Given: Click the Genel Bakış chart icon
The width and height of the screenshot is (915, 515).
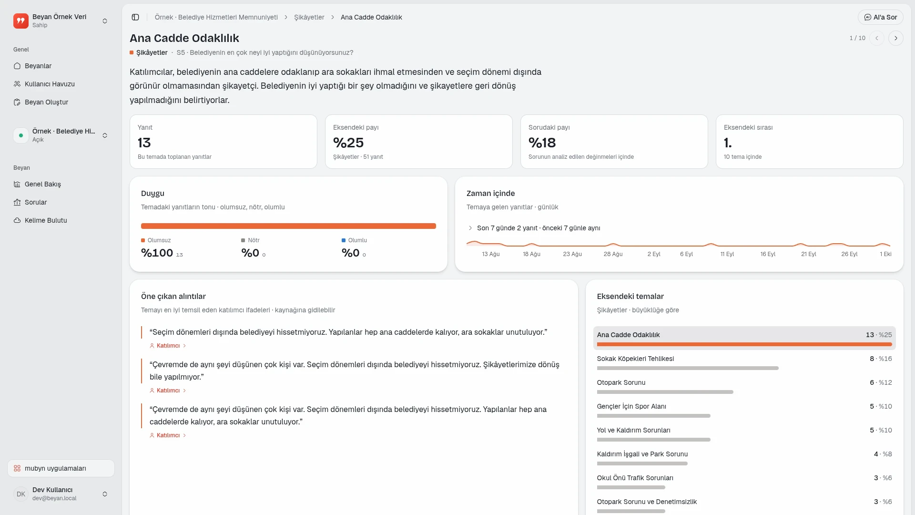Looking at the screenshot, I should (17, 184).
